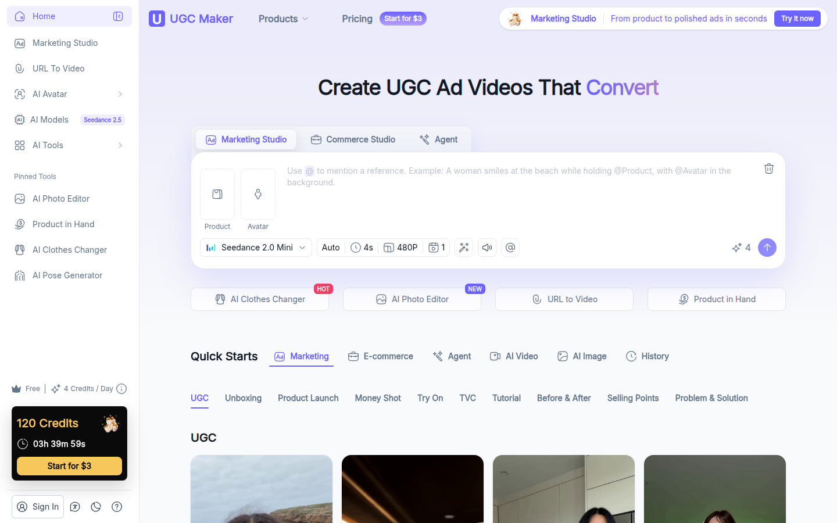Screen dimensions: 837x523
Task: Select Agent Quick Starts tab
Action: pos(452,356)
